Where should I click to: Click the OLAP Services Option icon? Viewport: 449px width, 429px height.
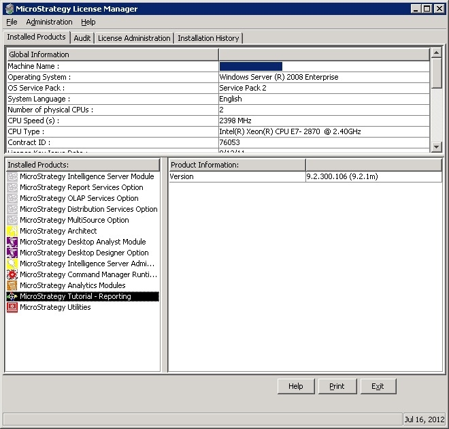12,198
